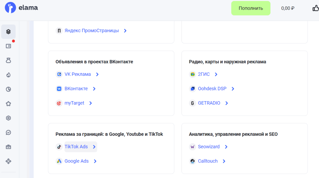Click the TikTok logo icon
This screenshot has height=178, width=319.
(x=59, y=147)
